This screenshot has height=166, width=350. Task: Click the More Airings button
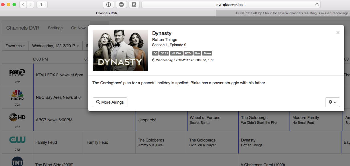click(110, 102)
